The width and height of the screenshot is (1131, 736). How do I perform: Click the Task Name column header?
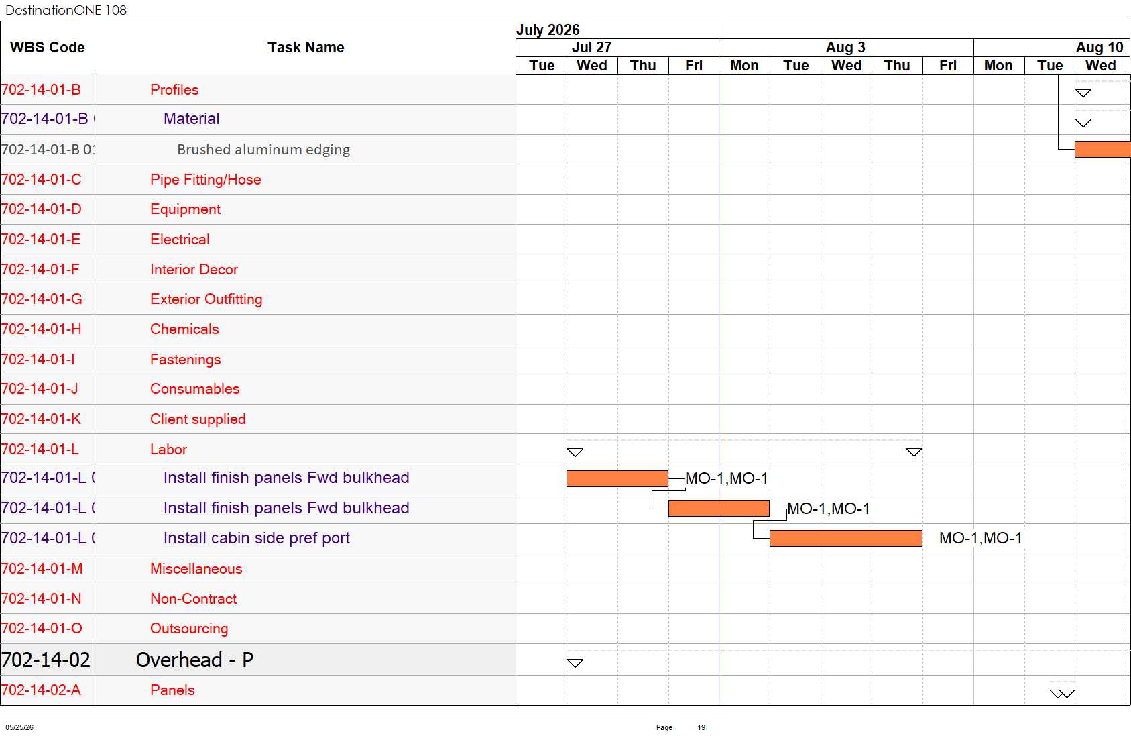click(x=306, y=48)
